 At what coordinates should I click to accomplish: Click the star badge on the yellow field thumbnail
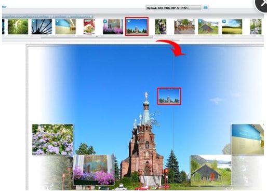click(x=224, y=21)
